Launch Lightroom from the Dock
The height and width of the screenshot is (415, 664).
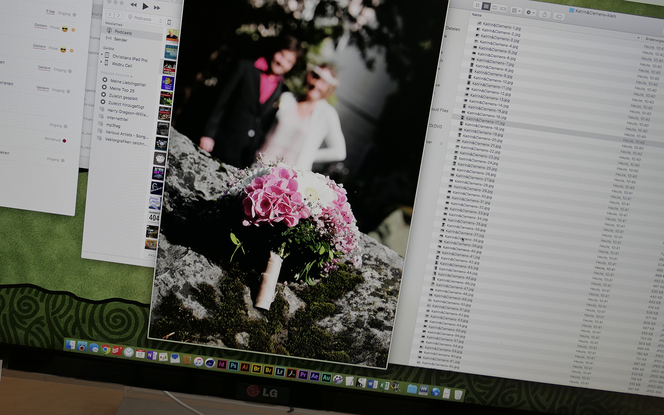pyautogui.click(x=280, y=371)
